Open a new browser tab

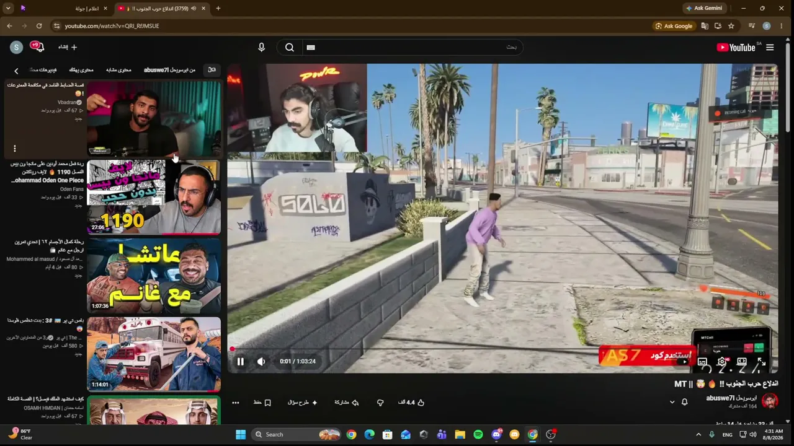pos(218,9)
